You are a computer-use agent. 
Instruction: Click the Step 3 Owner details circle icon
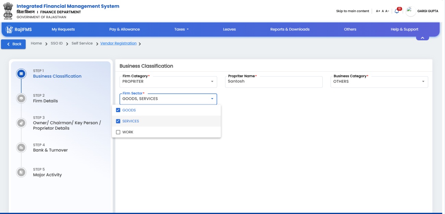[x=21, y=123]
